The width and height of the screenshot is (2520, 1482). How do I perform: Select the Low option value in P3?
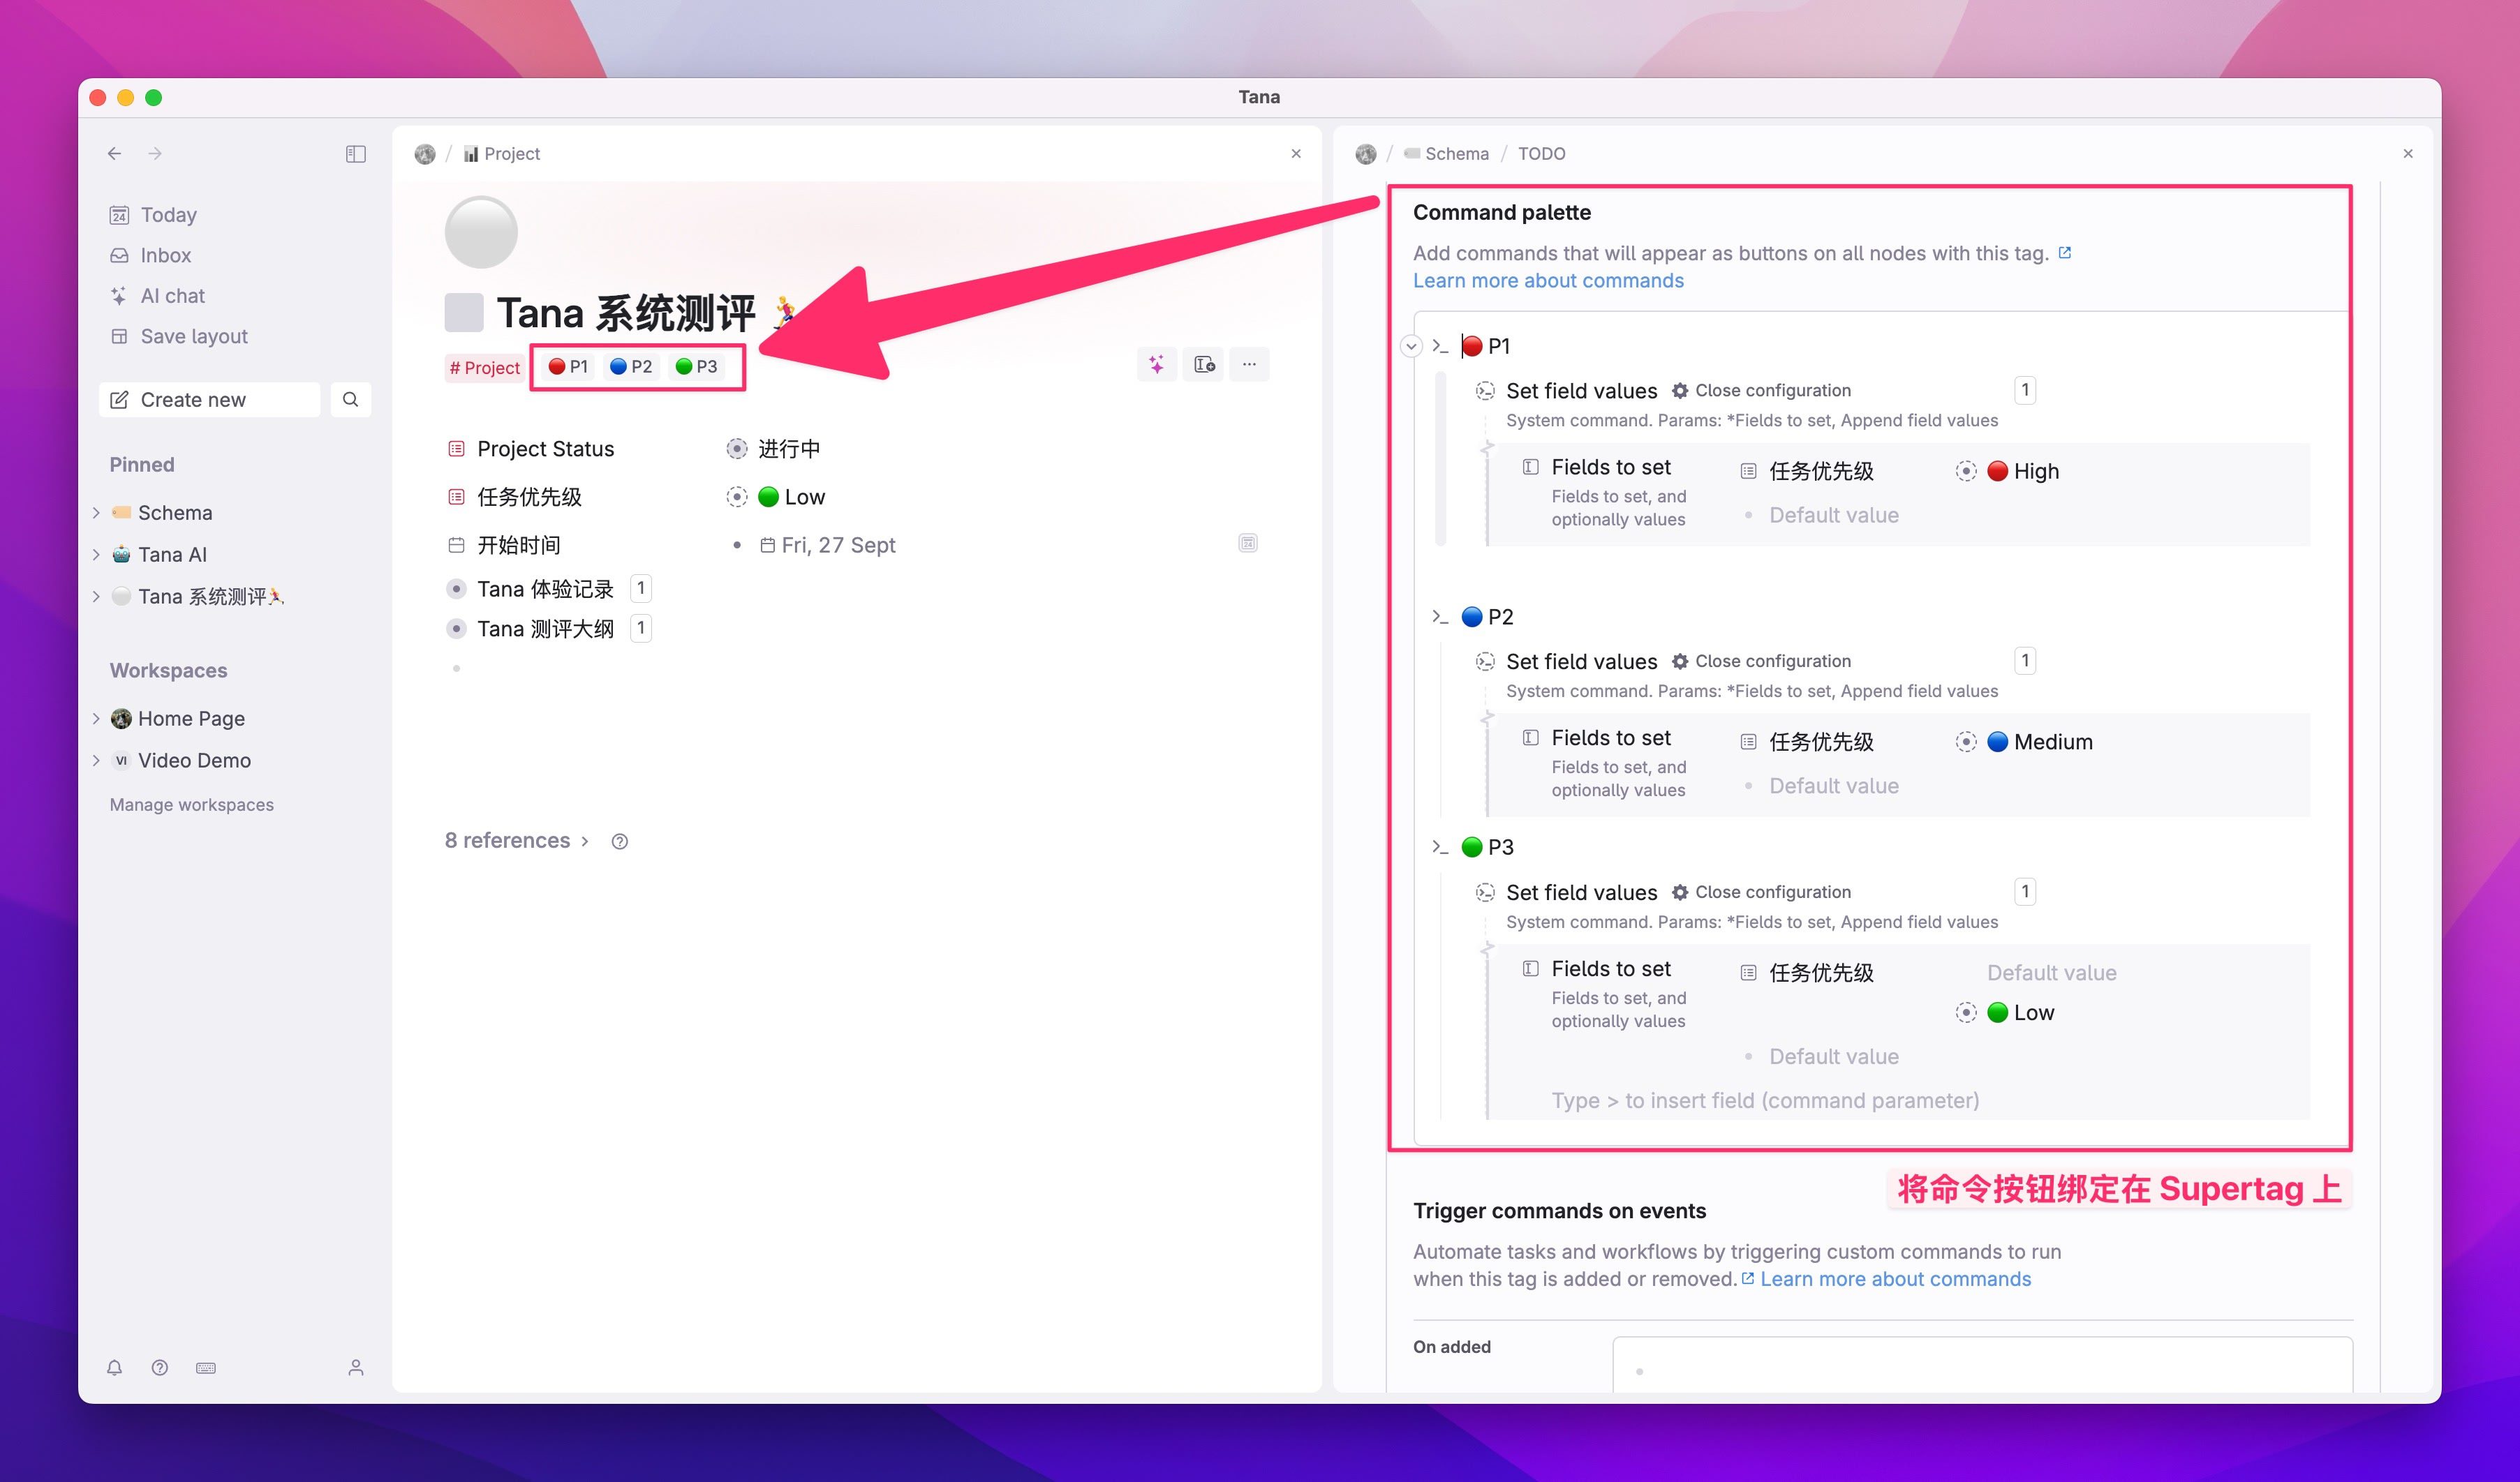pyautogui.click(x=2021, y=1012)
